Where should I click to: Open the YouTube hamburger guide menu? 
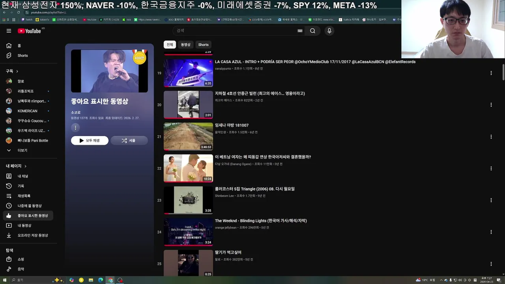[9, 31]
